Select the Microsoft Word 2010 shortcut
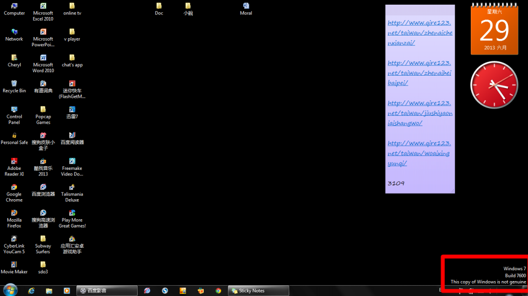The image size is (528, 296). click(x=43, y=58)
